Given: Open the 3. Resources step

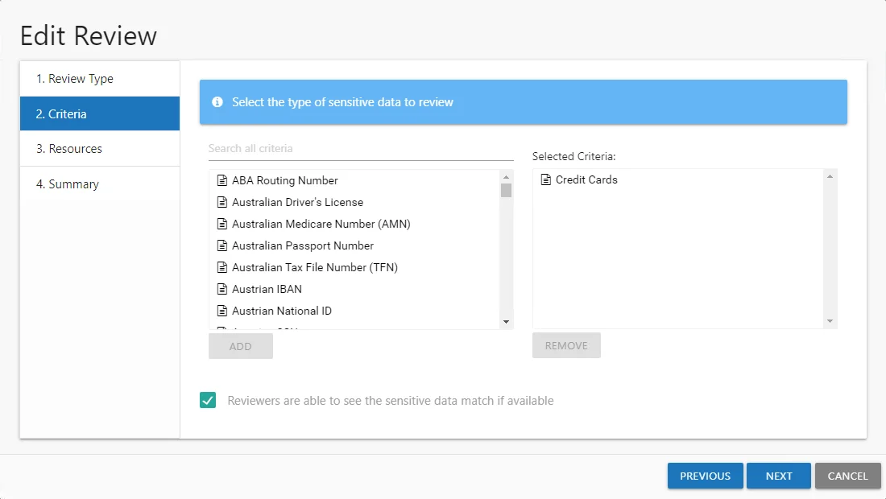Looking at the screenshot, I should tap(100, 148).
